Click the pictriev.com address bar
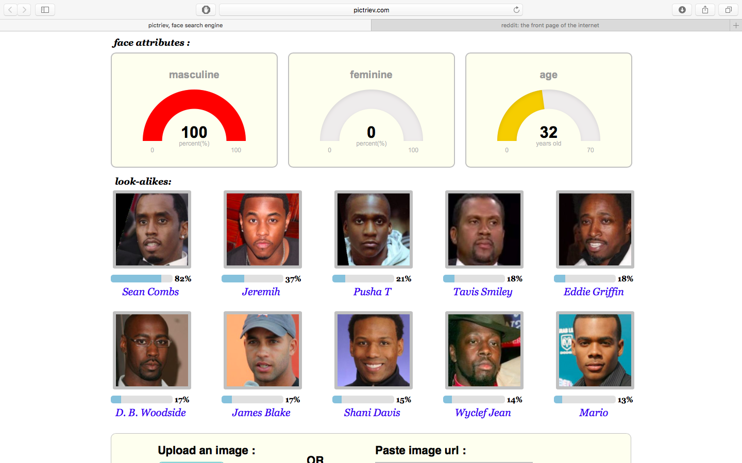Screen dimensions: 742x463 (371, 10)
